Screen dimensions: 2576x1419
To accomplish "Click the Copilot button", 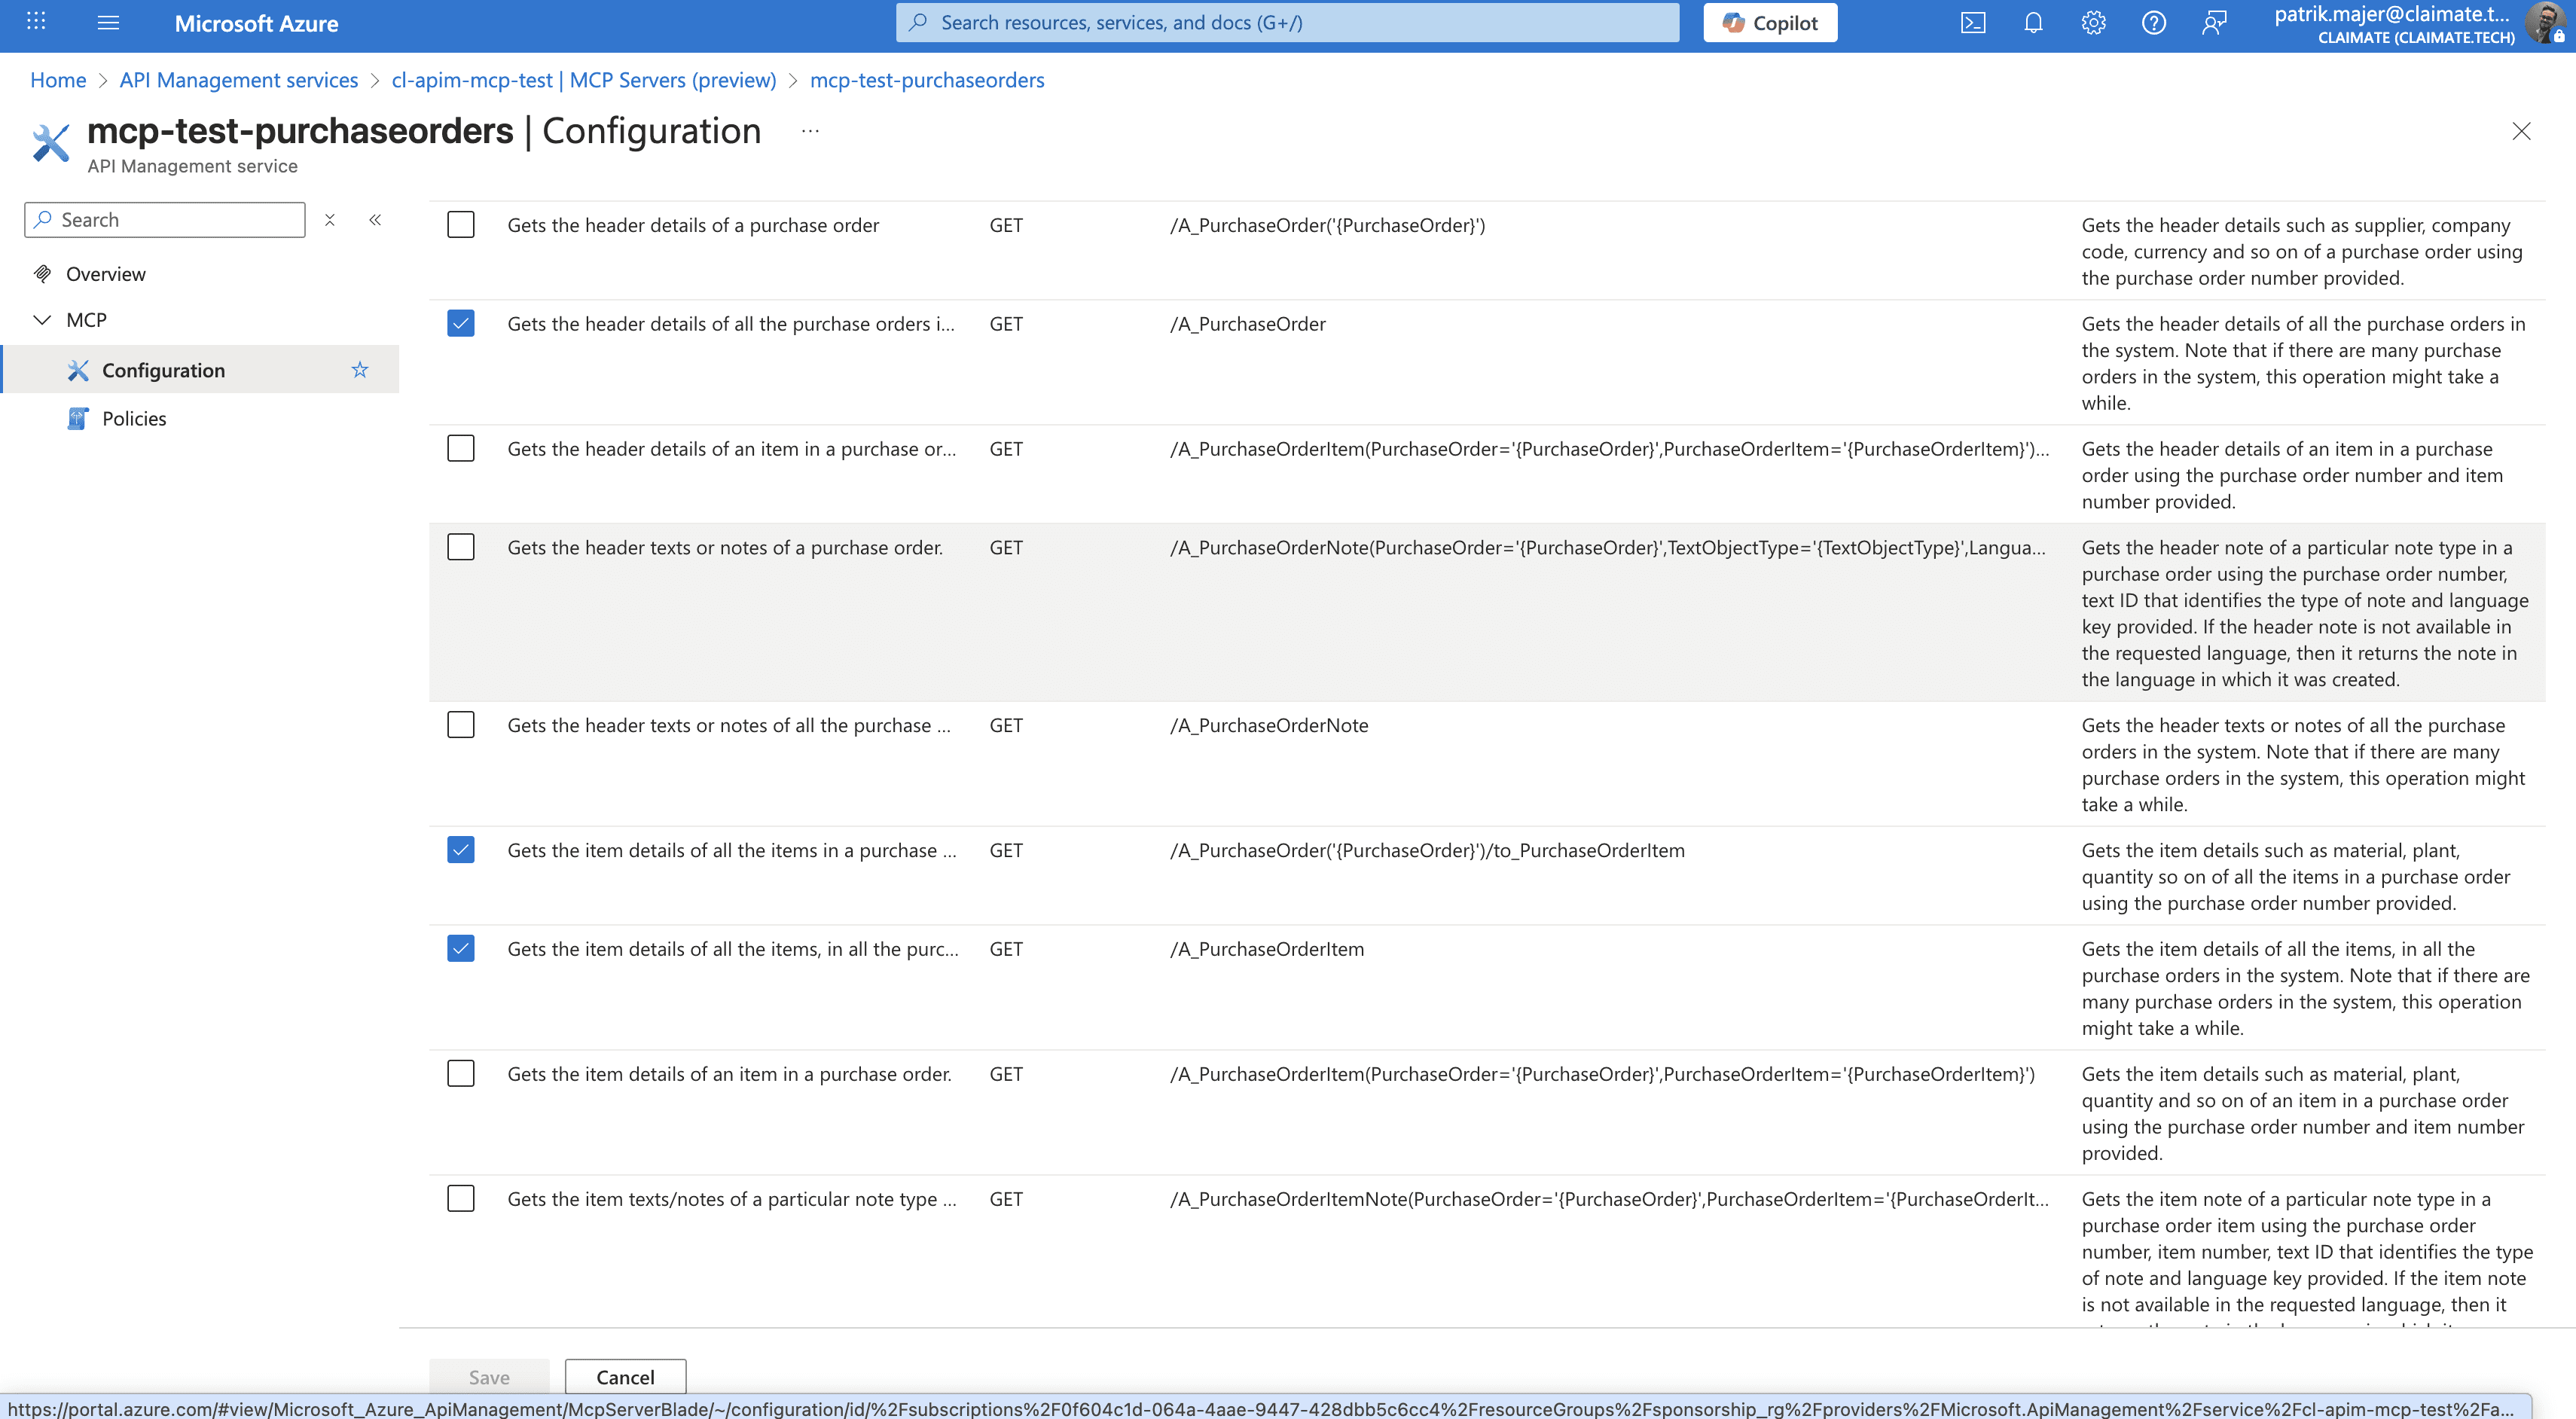I will click(1769, 23).
